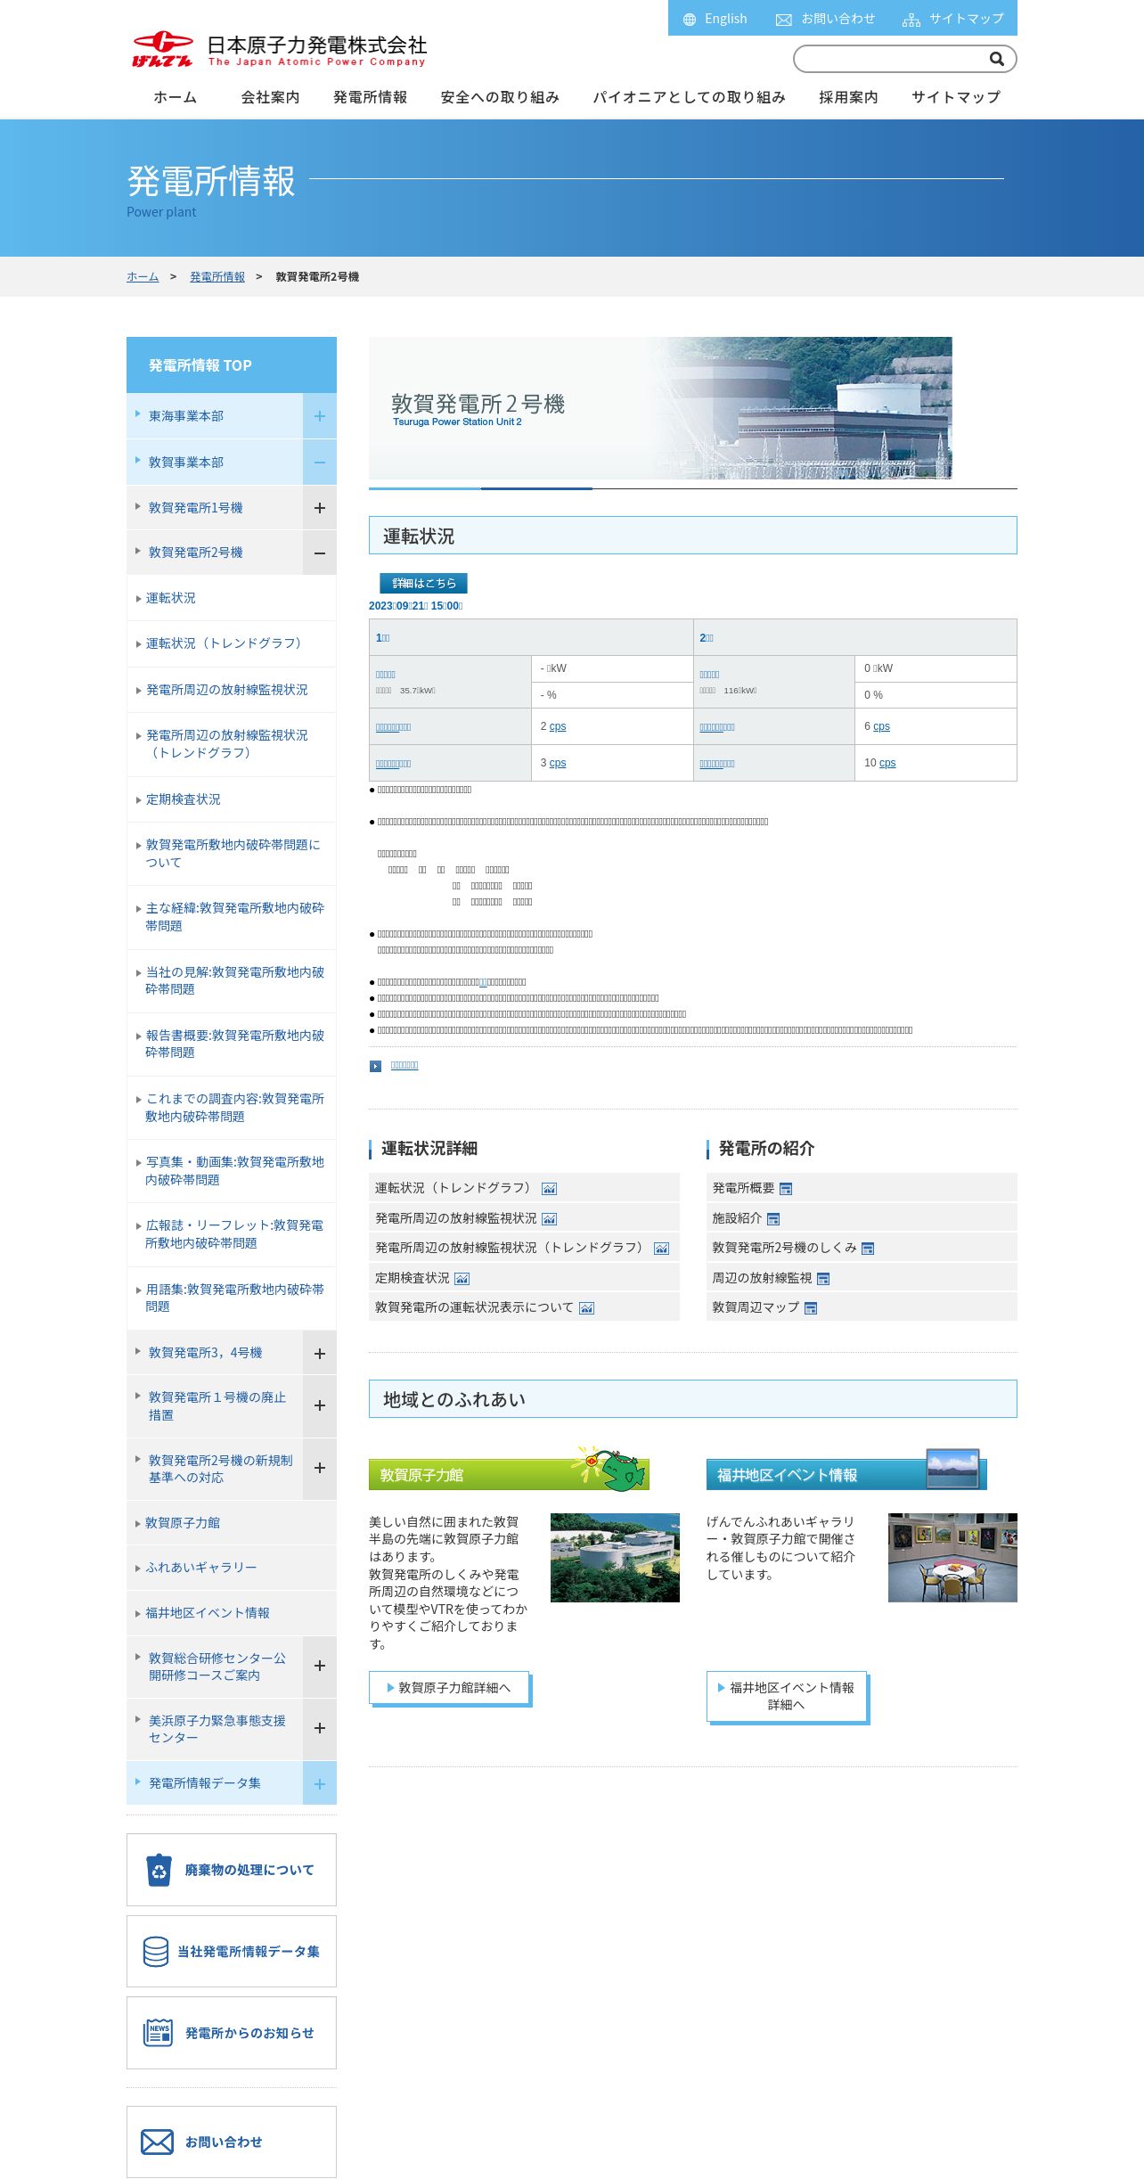Open 会社案内 navigation item
Viewport: 1144px width, 2179px height.
click(x=270, y=97)
